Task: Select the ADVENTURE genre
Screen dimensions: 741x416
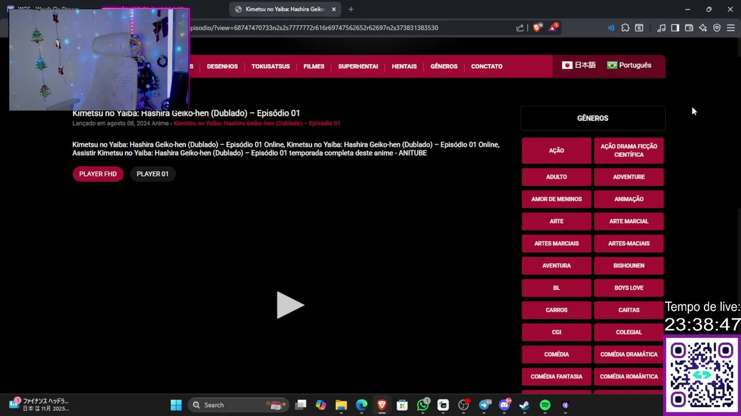Action: click(629, 177)
